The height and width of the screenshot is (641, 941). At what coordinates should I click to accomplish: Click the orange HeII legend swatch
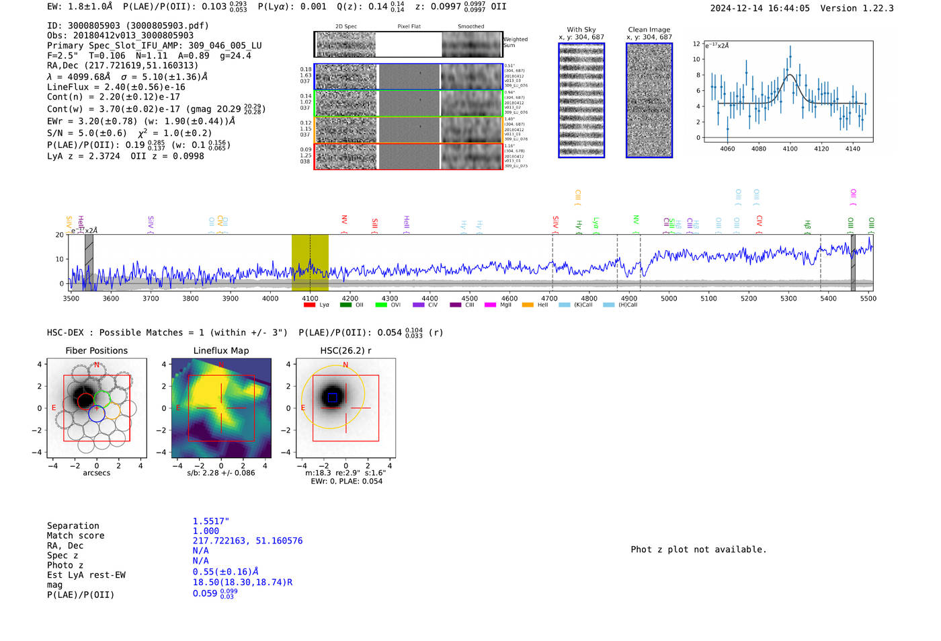pos(528,305)
